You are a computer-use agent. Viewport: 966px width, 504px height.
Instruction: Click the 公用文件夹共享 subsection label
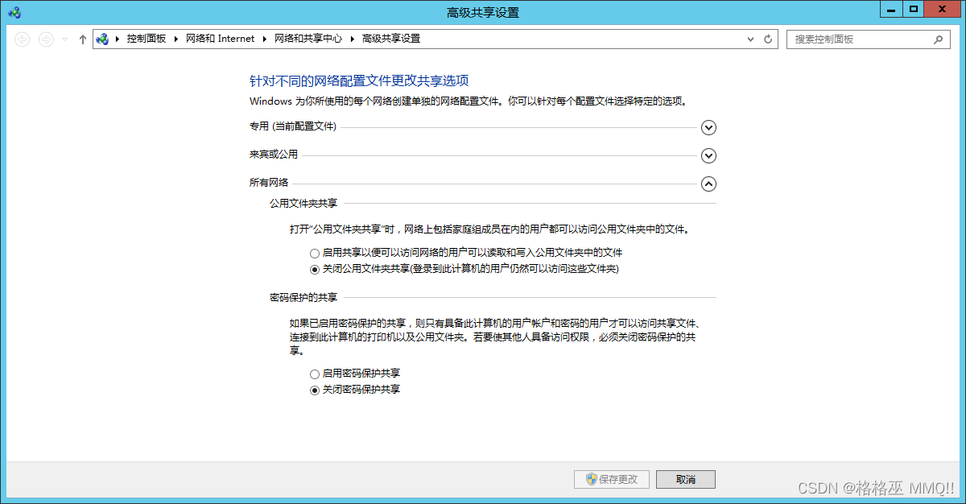pyautogui.click(x=303, y=204)
